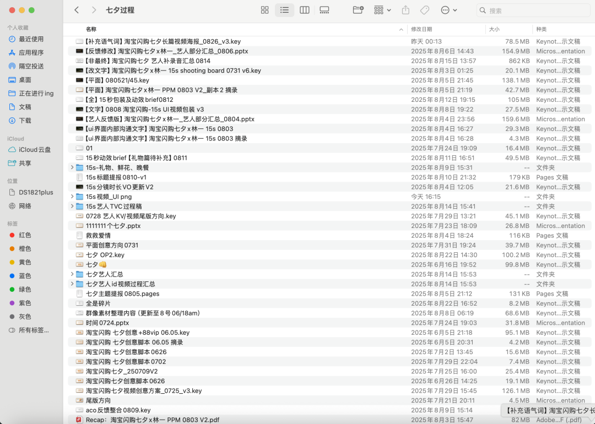
Task: Expand the 七夕艺人id视频过程汇总 folder
Action: pyautogui.click(x=72, y=284)
